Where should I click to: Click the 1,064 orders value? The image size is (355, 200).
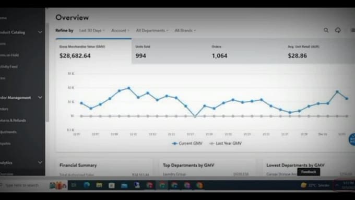219,56
